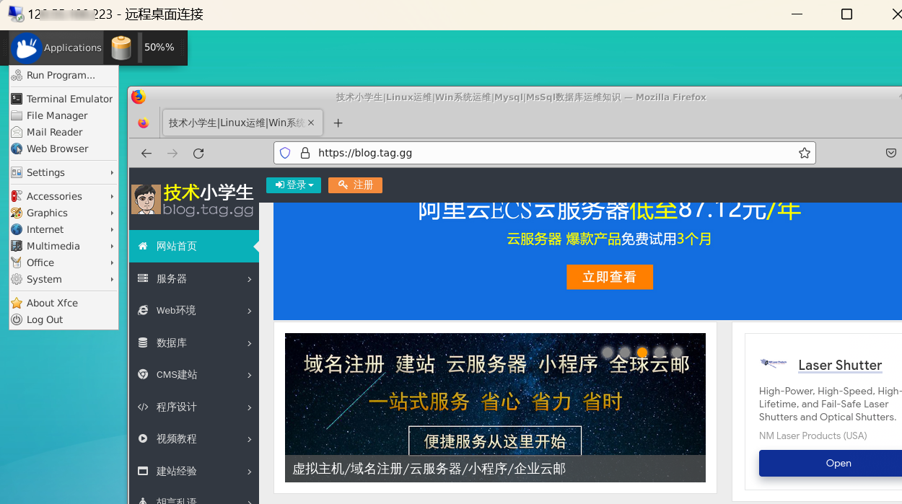Select the highlighted orange carousel indicator dot
This screenshot has width=902, height=504.
[642, 353]
